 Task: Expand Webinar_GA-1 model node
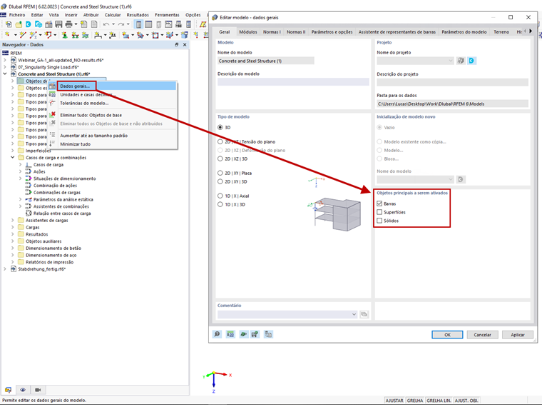(5, 60)
